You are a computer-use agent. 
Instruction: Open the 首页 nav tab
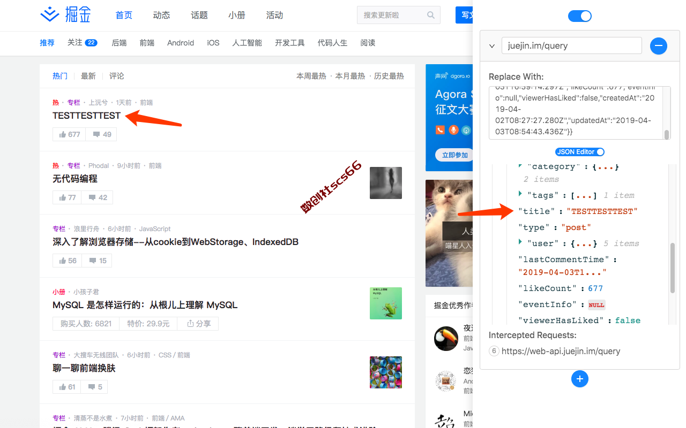[124, 15]
